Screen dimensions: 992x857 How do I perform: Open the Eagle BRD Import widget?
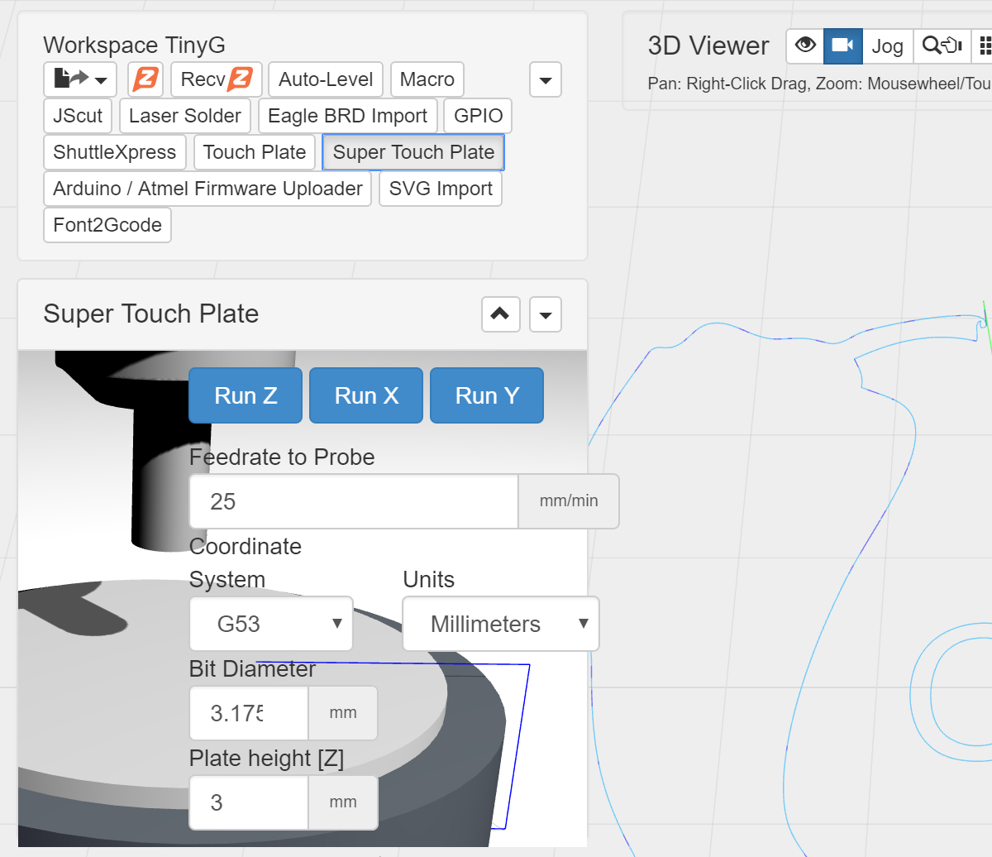(347, 116)
